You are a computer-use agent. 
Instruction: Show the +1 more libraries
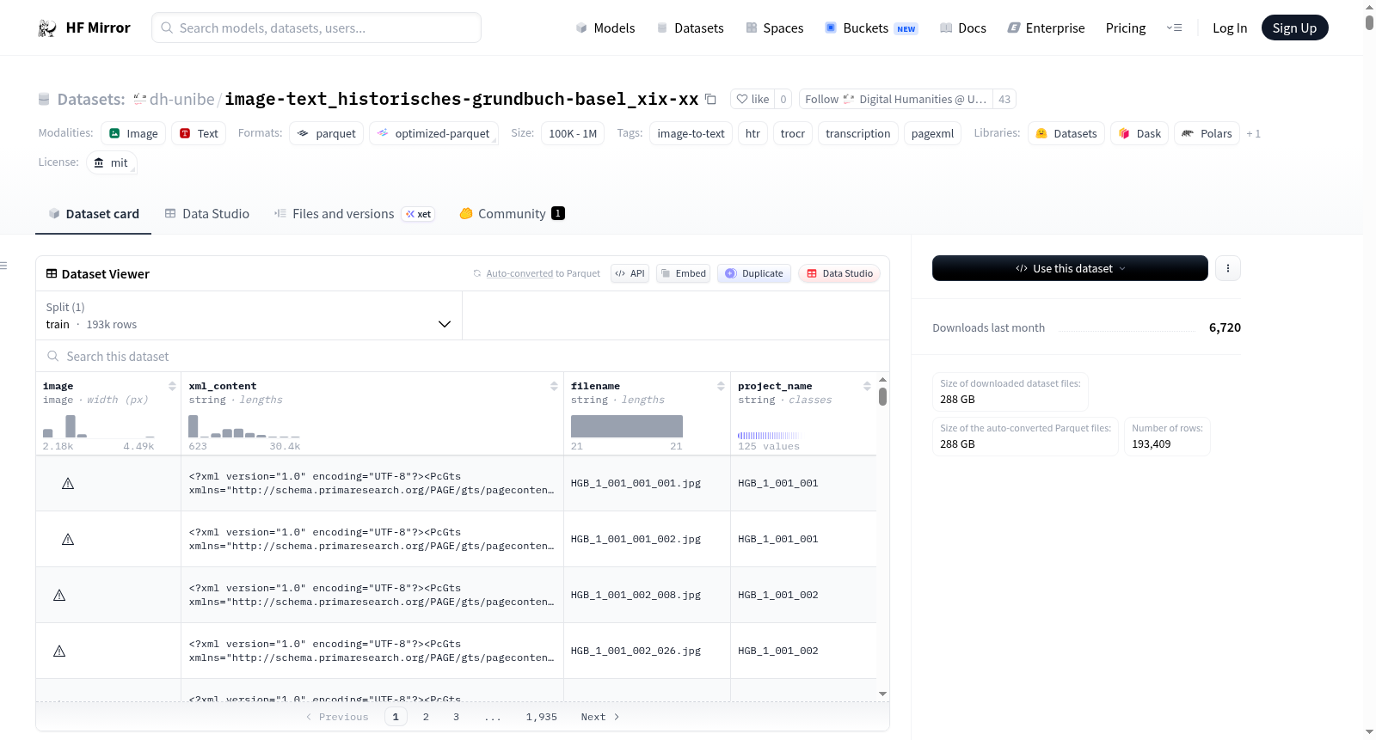pyautogui.click(x=1253, y=133)
